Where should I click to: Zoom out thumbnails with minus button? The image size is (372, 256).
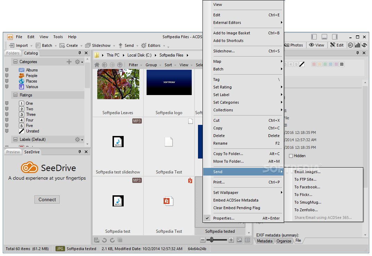click(202, 240)
